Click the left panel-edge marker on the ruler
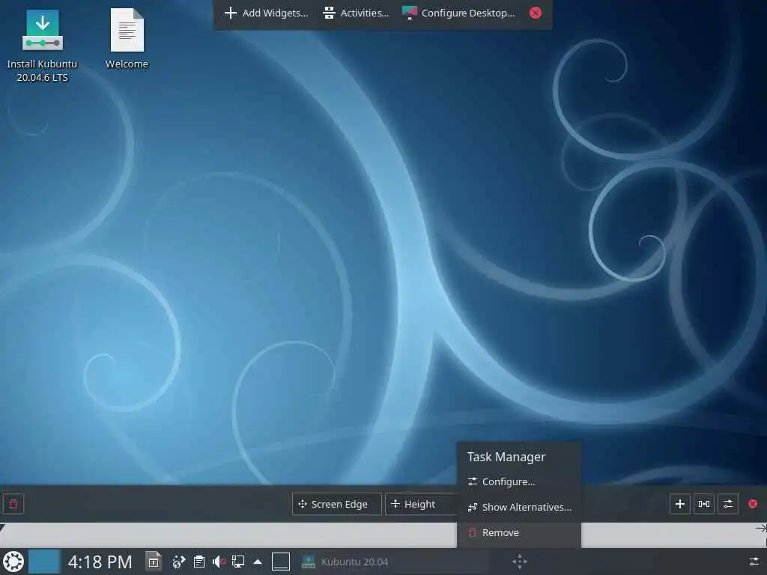 [x=2, y=528]
